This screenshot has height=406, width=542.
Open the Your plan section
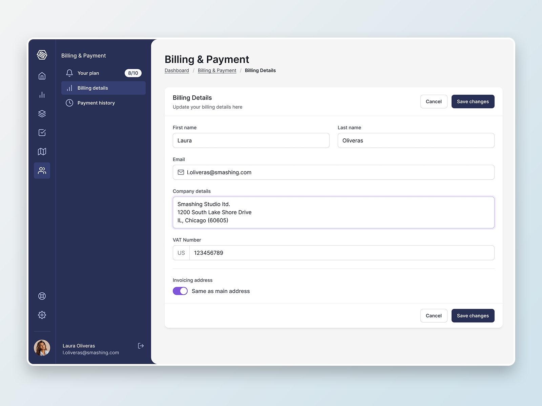click(x=88, y=73)
